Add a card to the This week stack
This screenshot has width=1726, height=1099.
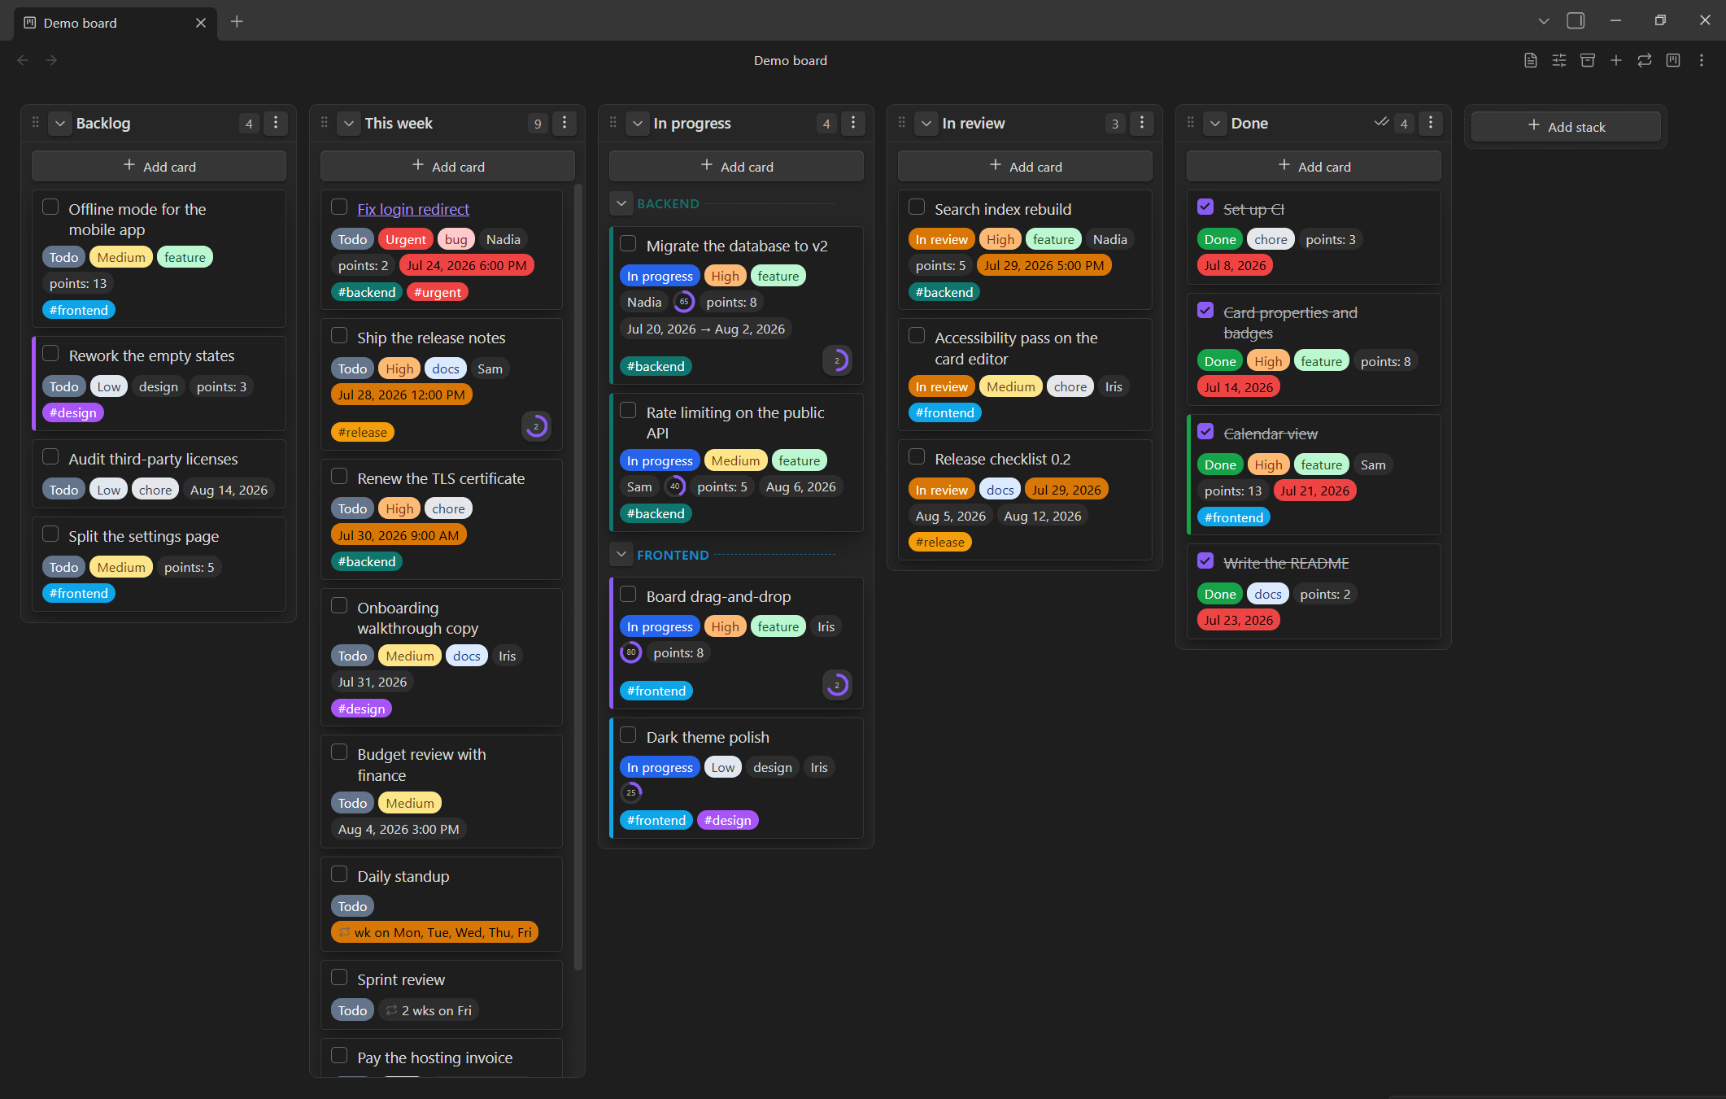coord(447,166)
